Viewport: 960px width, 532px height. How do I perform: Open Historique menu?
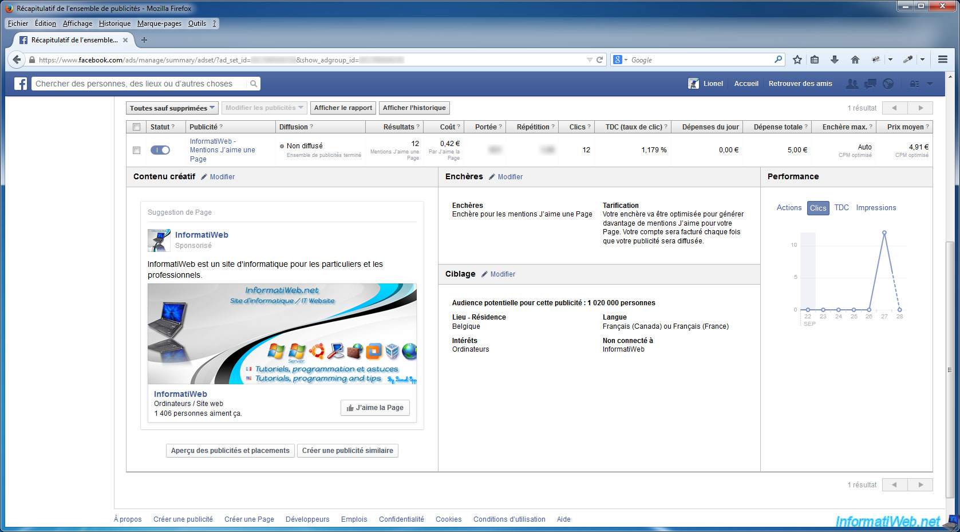click(x=114, y=23)
